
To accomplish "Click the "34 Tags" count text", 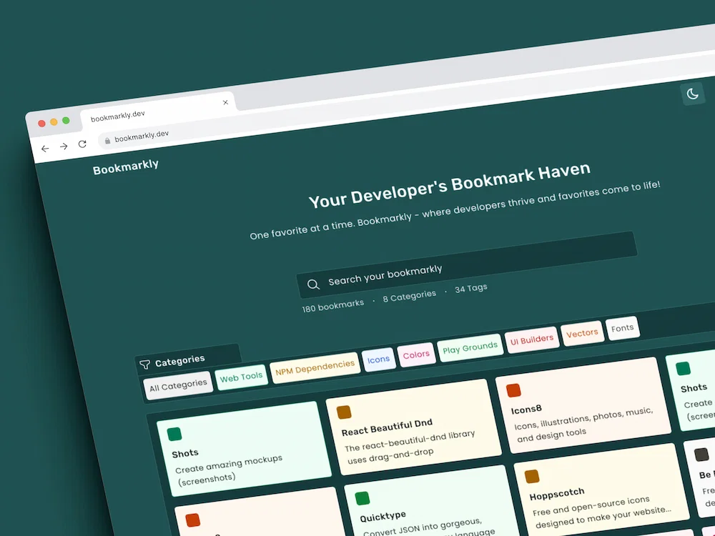I will pyautogui.click(x=471, y=289).
